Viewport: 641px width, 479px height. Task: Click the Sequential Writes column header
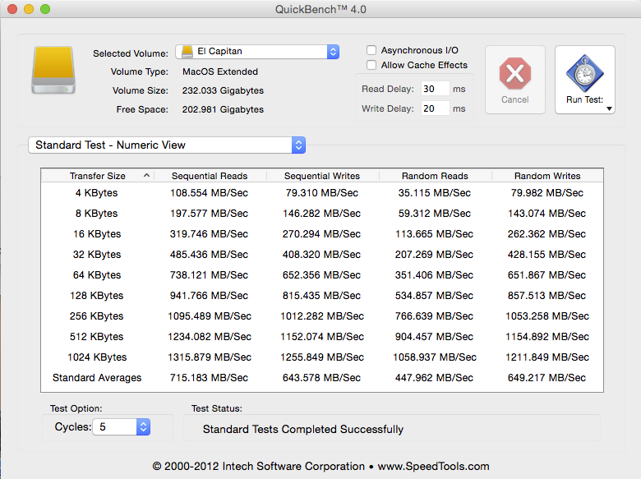[322, 176]
